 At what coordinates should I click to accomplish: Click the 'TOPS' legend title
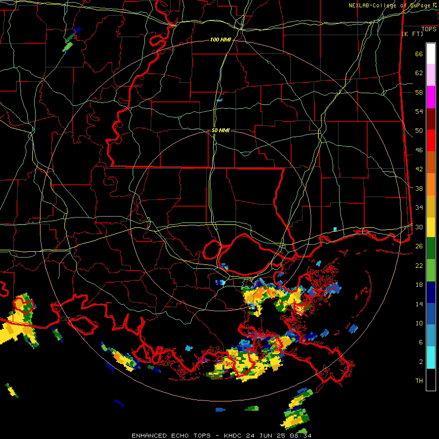pyautogui.click(x=429, y=29)
